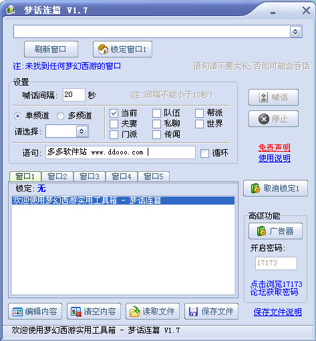Click the 锁定窗口1 button label
This screenshot has height=341, width=316.
click(x=128, y=49)
